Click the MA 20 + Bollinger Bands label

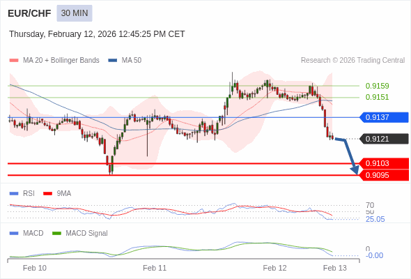point(61,61)
